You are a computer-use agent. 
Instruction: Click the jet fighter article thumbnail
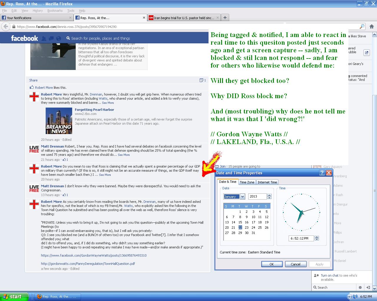pyautogui.click(x=53, y=56)
